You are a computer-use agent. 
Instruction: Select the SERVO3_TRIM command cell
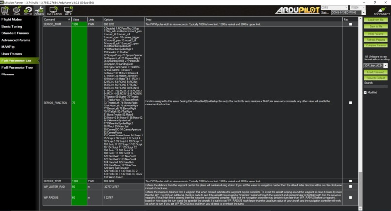click(57, 24)
